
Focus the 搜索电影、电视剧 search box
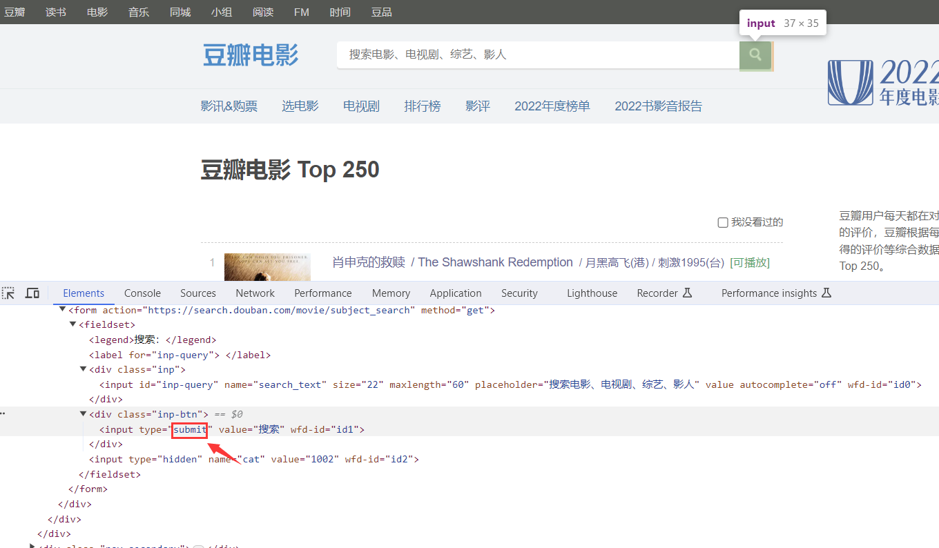click(538, 55)
